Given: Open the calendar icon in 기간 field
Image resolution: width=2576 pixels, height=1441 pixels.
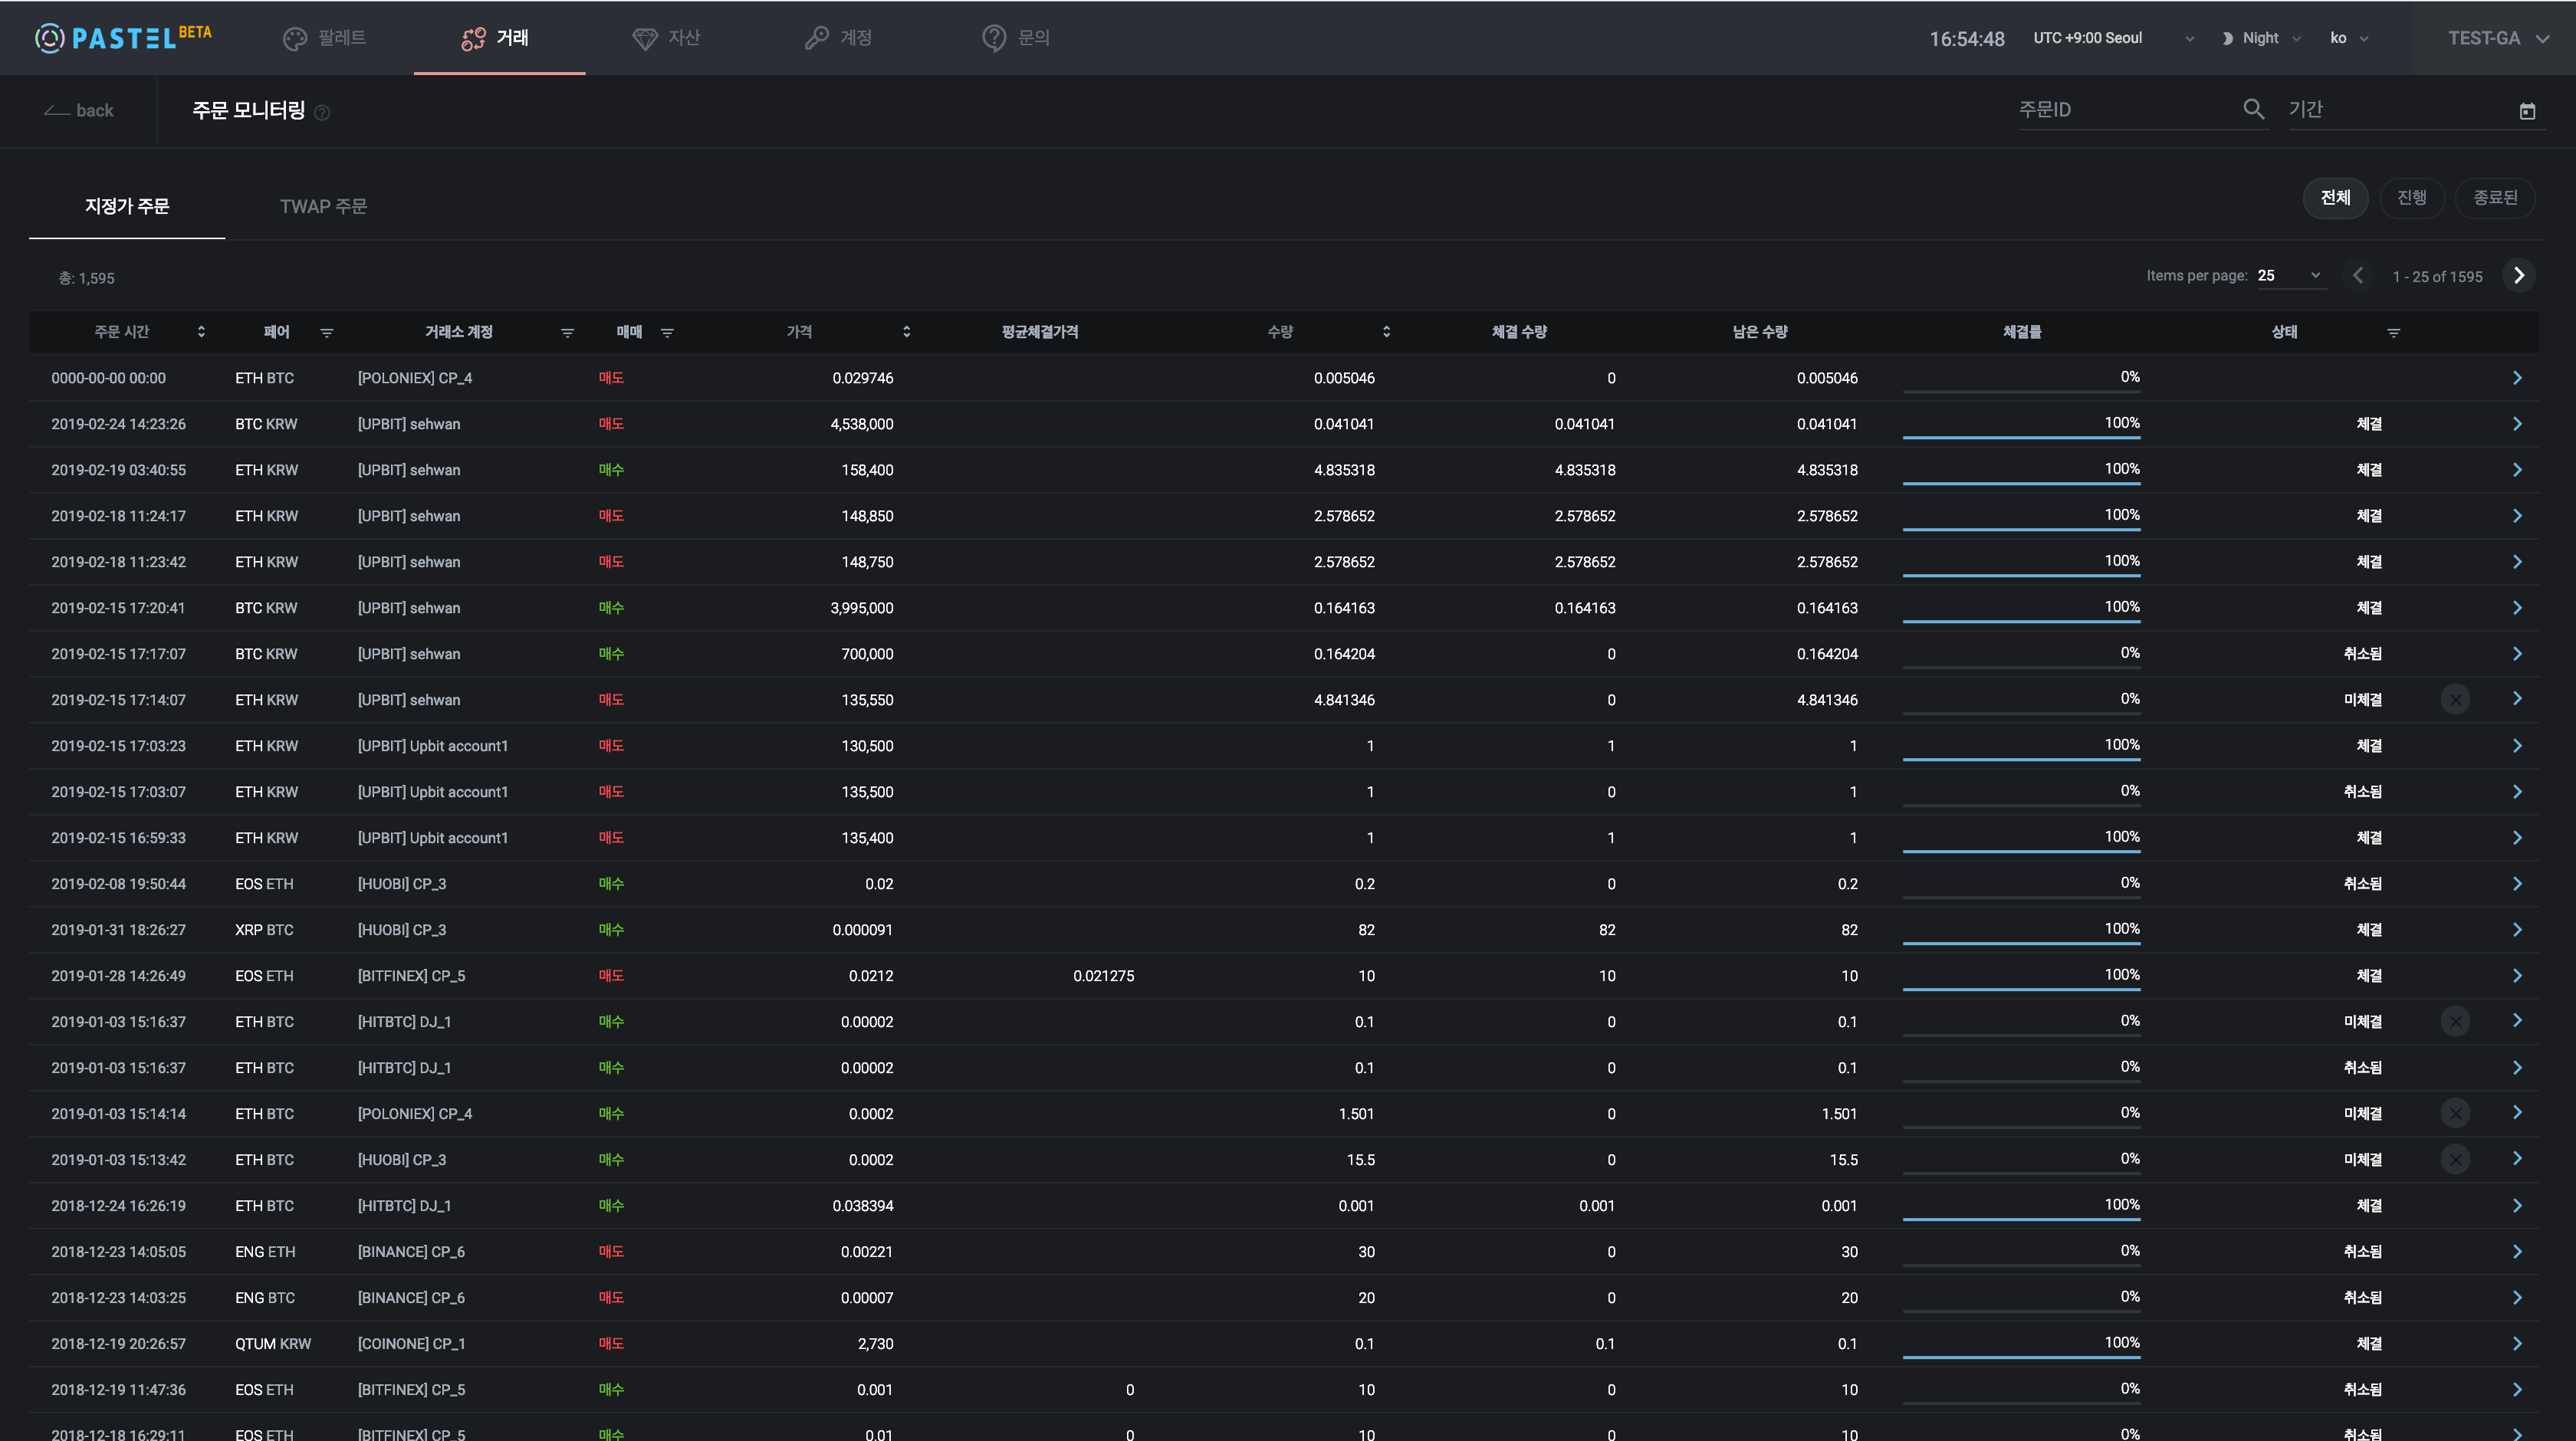Looking at the screenshot, I should [x=2527, y=111].
